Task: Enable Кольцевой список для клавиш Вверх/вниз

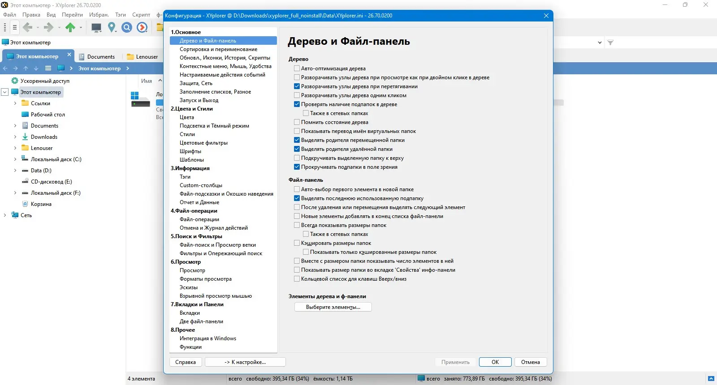Action: click(297, 279)
